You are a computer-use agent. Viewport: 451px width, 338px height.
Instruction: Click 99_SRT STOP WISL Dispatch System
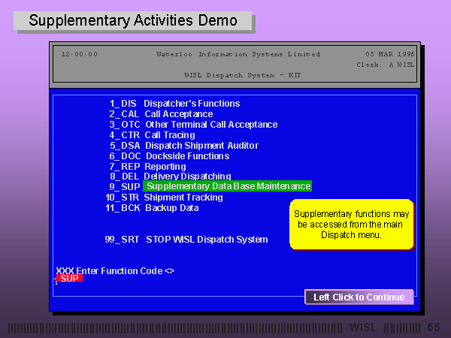click(186, 240)
